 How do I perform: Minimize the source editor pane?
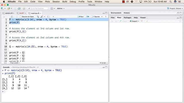tap(103, 13)
